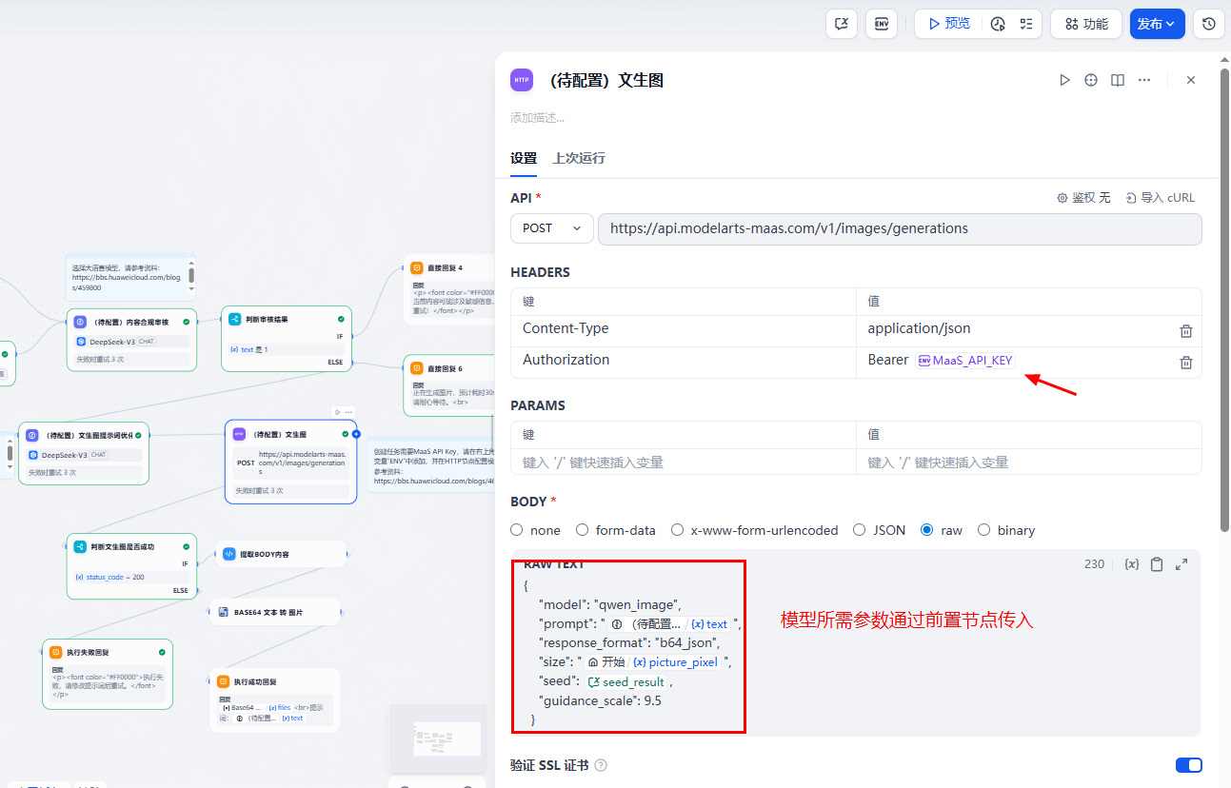The height and width of the screenshot is (788, 1231).
Task: Open the raw body editor fullscreen expand icon
Action: coord(1181,563)
